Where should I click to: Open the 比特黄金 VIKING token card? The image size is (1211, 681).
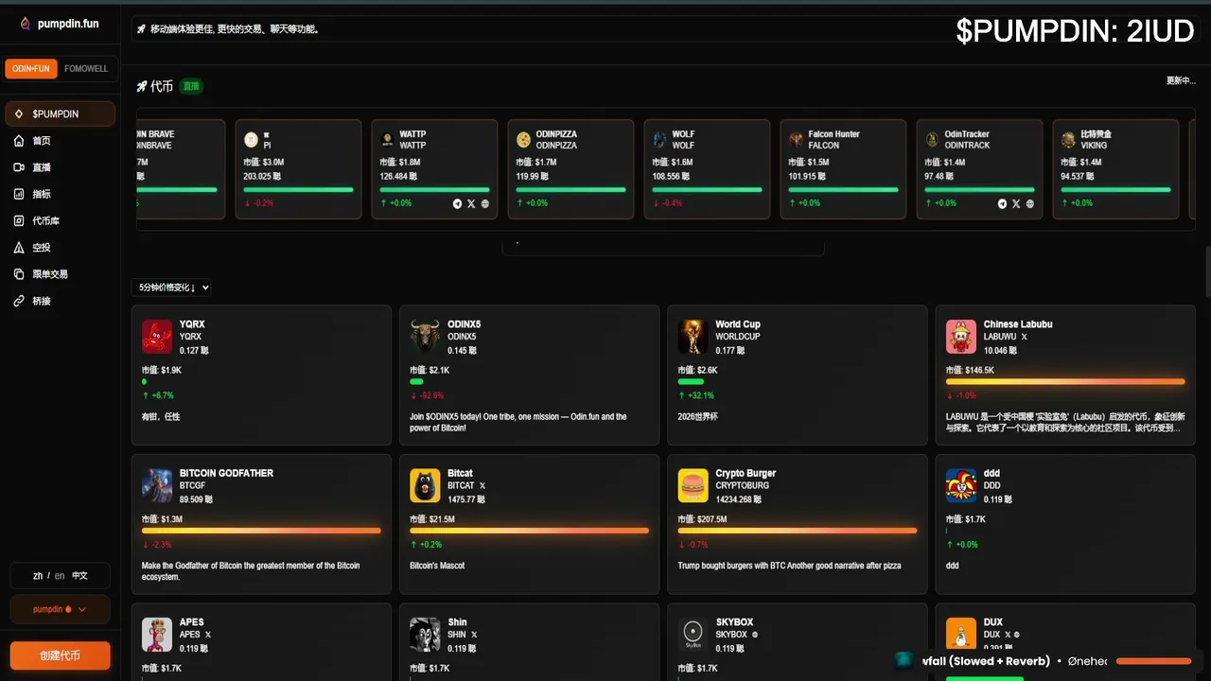pyautogui.click(x=1115, y=169)
